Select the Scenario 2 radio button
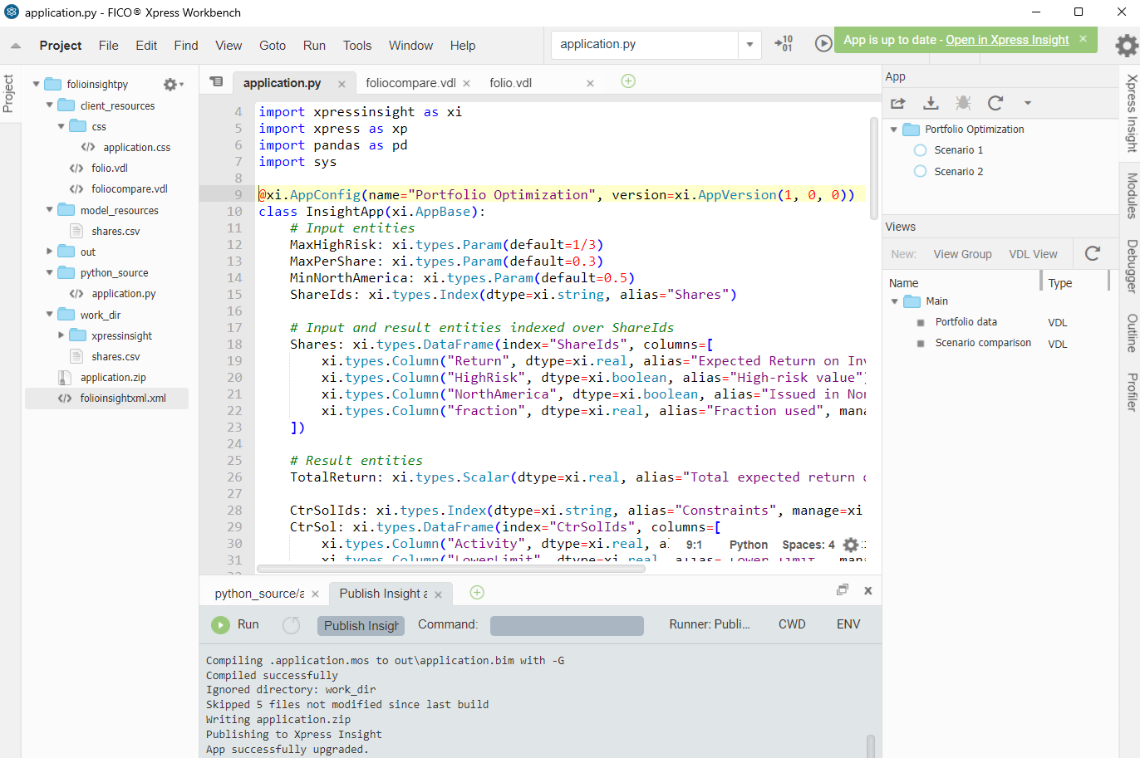The width and height of the screenshot is (1140, 758). [x=920, y=172]
